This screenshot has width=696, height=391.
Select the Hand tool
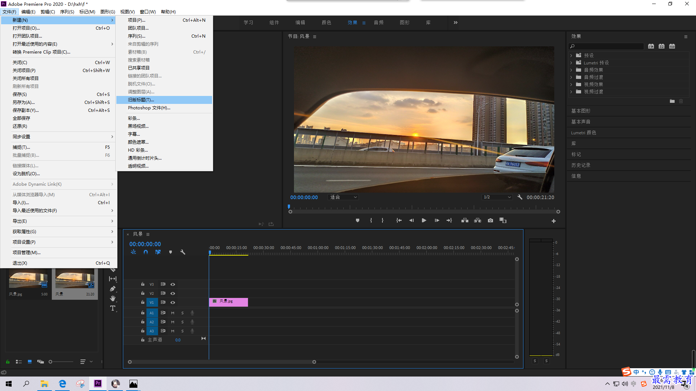(113, 298)
